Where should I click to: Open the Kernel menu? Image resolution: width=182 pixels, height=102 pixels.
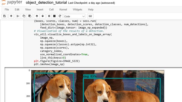coord(63,9)
